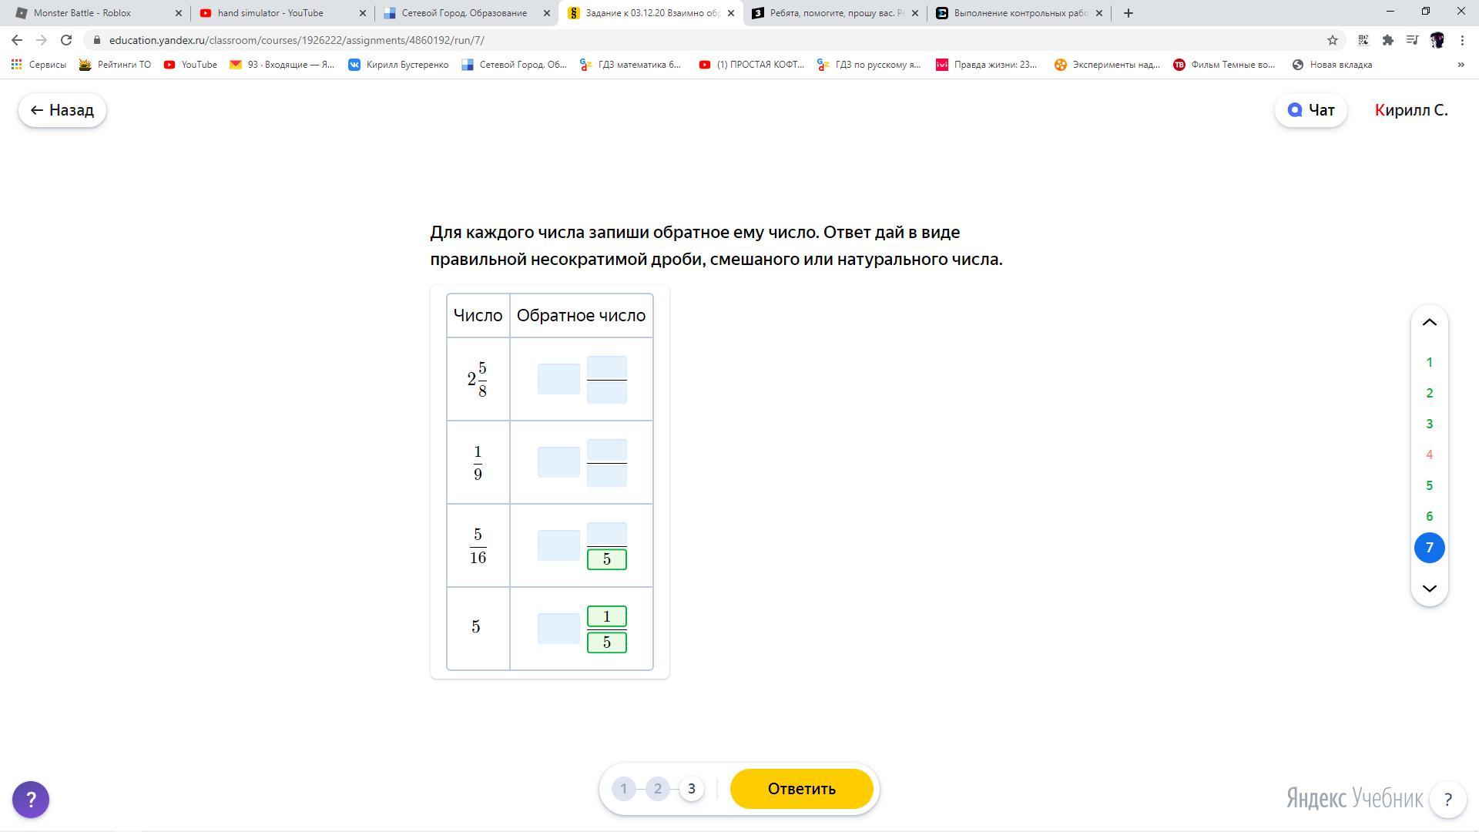
Task: Click whole-number field in 2 5/8 row
Action: point(558,379)
